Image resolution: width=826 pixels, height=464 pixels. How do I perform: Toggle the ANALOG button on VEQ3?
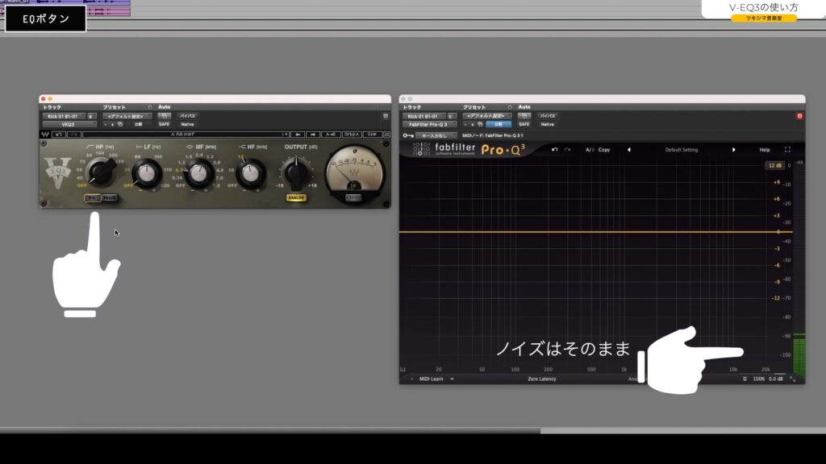[296, 198]
